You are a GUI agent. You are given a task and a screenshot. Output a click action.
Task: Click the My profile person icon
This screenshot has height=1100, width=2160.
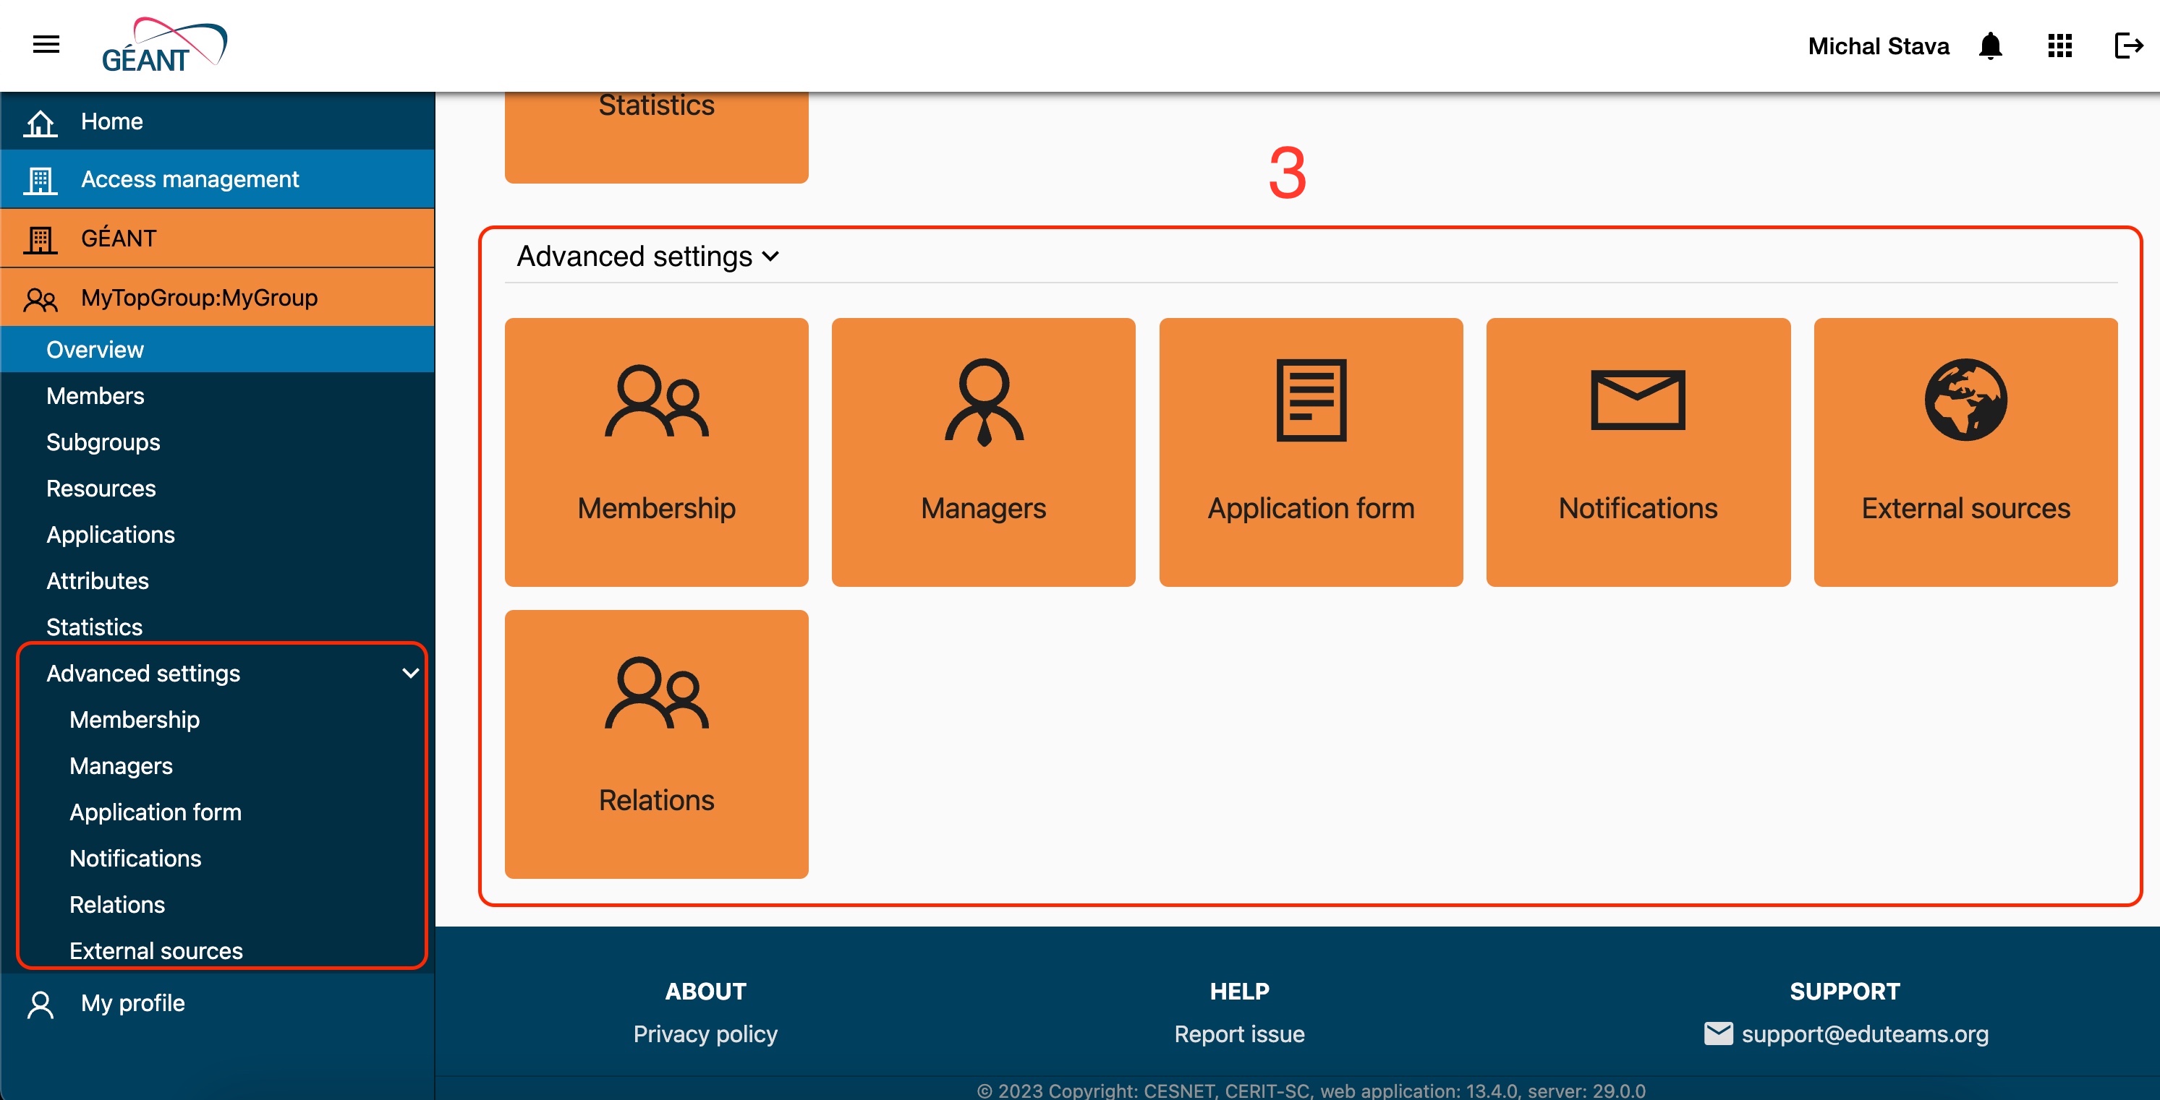(41, 1004)
